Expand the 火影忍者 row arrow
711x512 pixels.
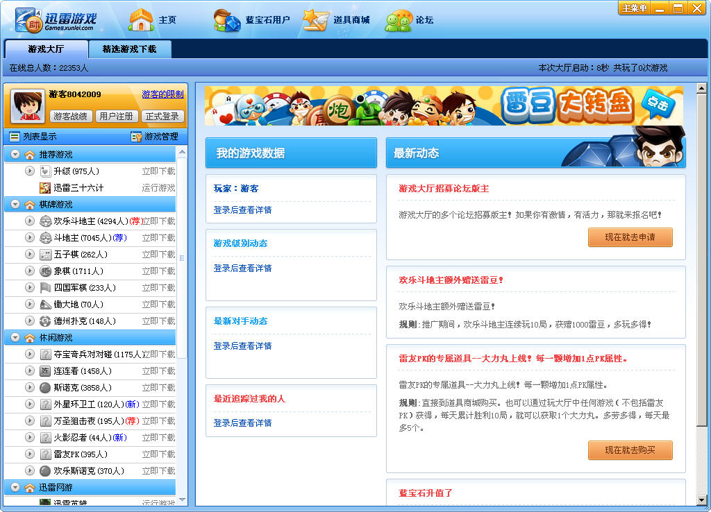point(30,437)
